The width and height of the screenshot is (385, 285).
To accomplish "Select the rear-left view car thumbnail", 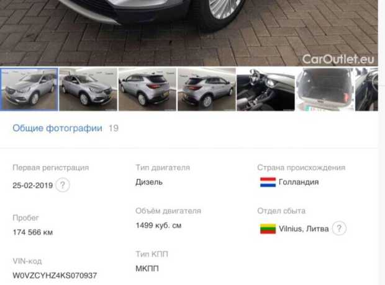I will point(147,89).
